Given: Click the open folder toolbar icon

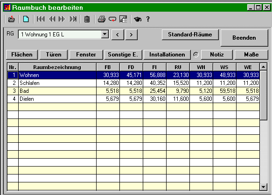Looking at the screenshot, I should coord(12,19).
